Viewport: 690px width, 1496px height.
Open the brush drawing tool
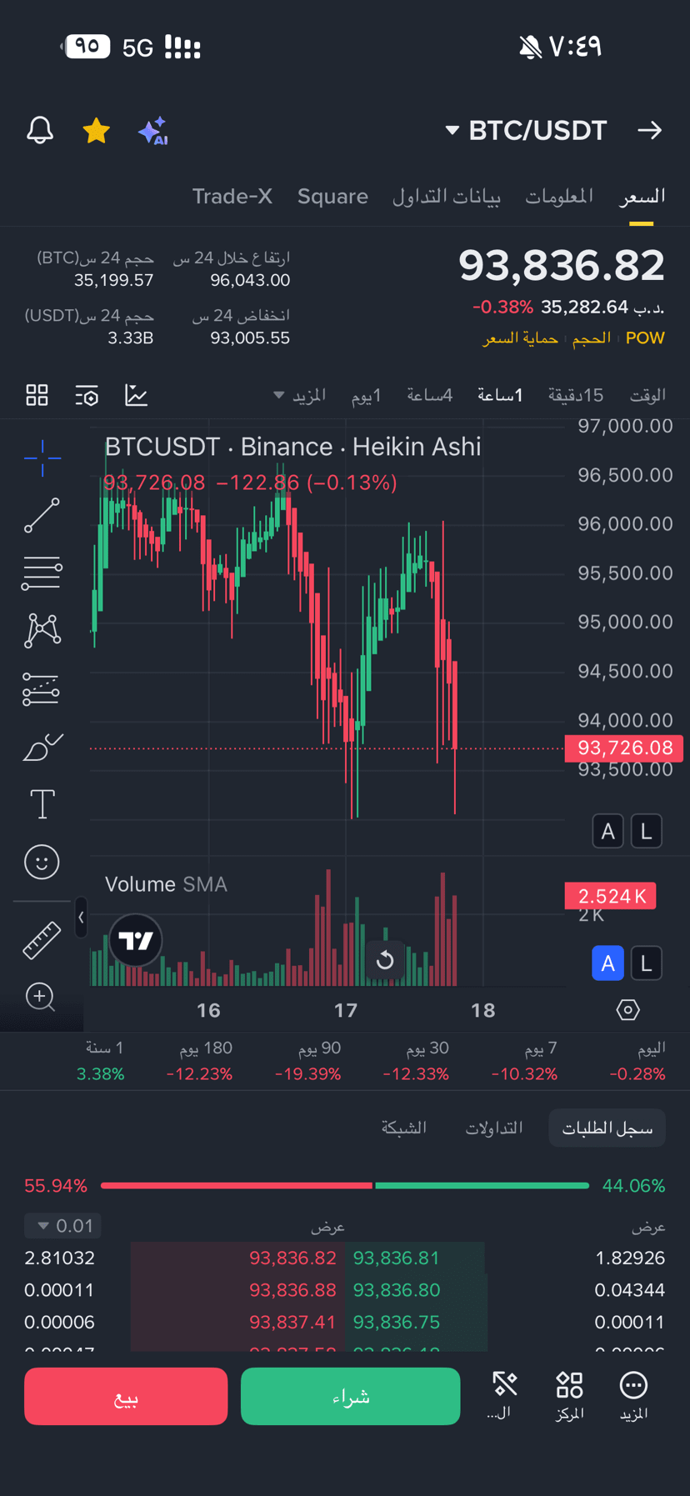[x=42, y=747]
